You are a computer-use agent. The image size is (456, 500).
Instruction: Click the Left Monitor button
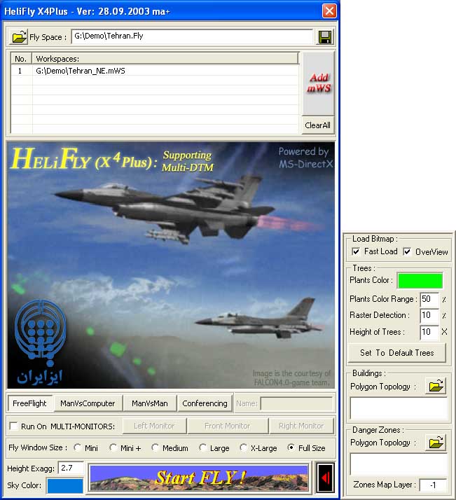154,426
